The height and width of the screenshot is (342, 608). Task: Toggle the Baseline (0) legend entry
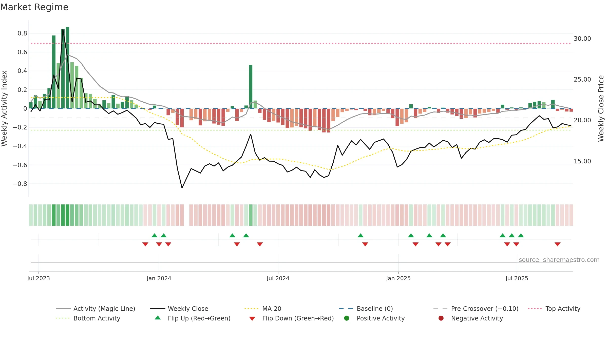(x=366, y=309)
